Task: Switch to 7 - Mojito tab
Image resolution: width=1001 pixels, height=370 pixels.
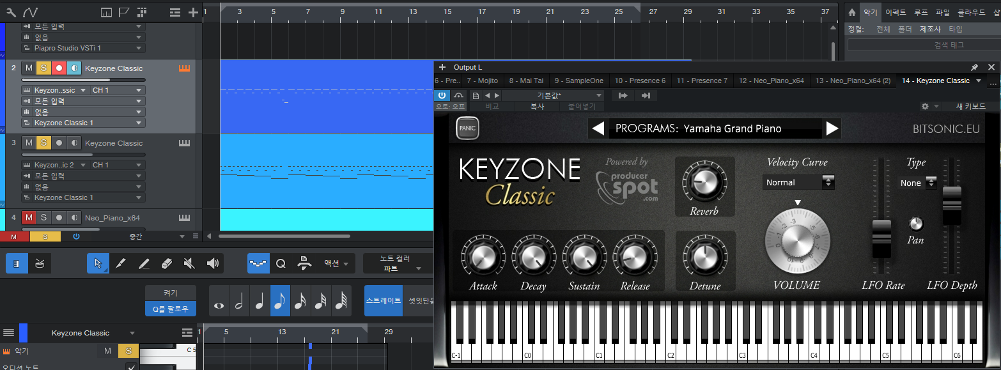Action: [482, 81]
